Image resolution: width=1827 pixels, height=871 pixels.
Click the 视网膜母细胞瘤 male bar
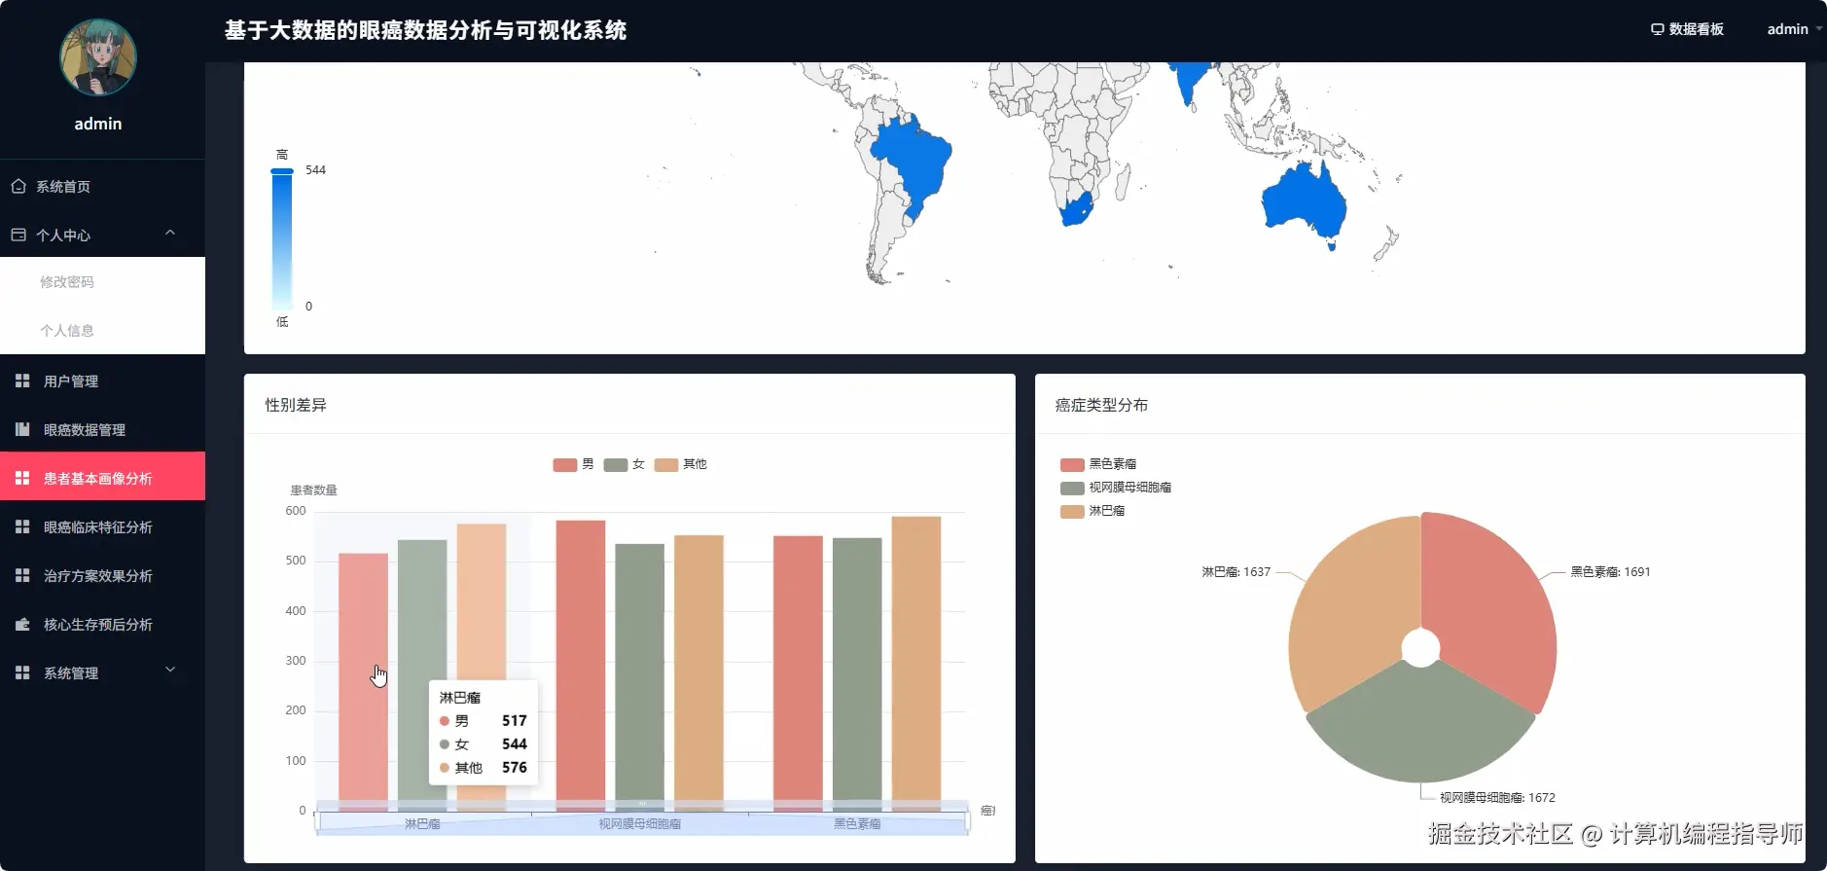pyautogui.click(x=581, y=665)
